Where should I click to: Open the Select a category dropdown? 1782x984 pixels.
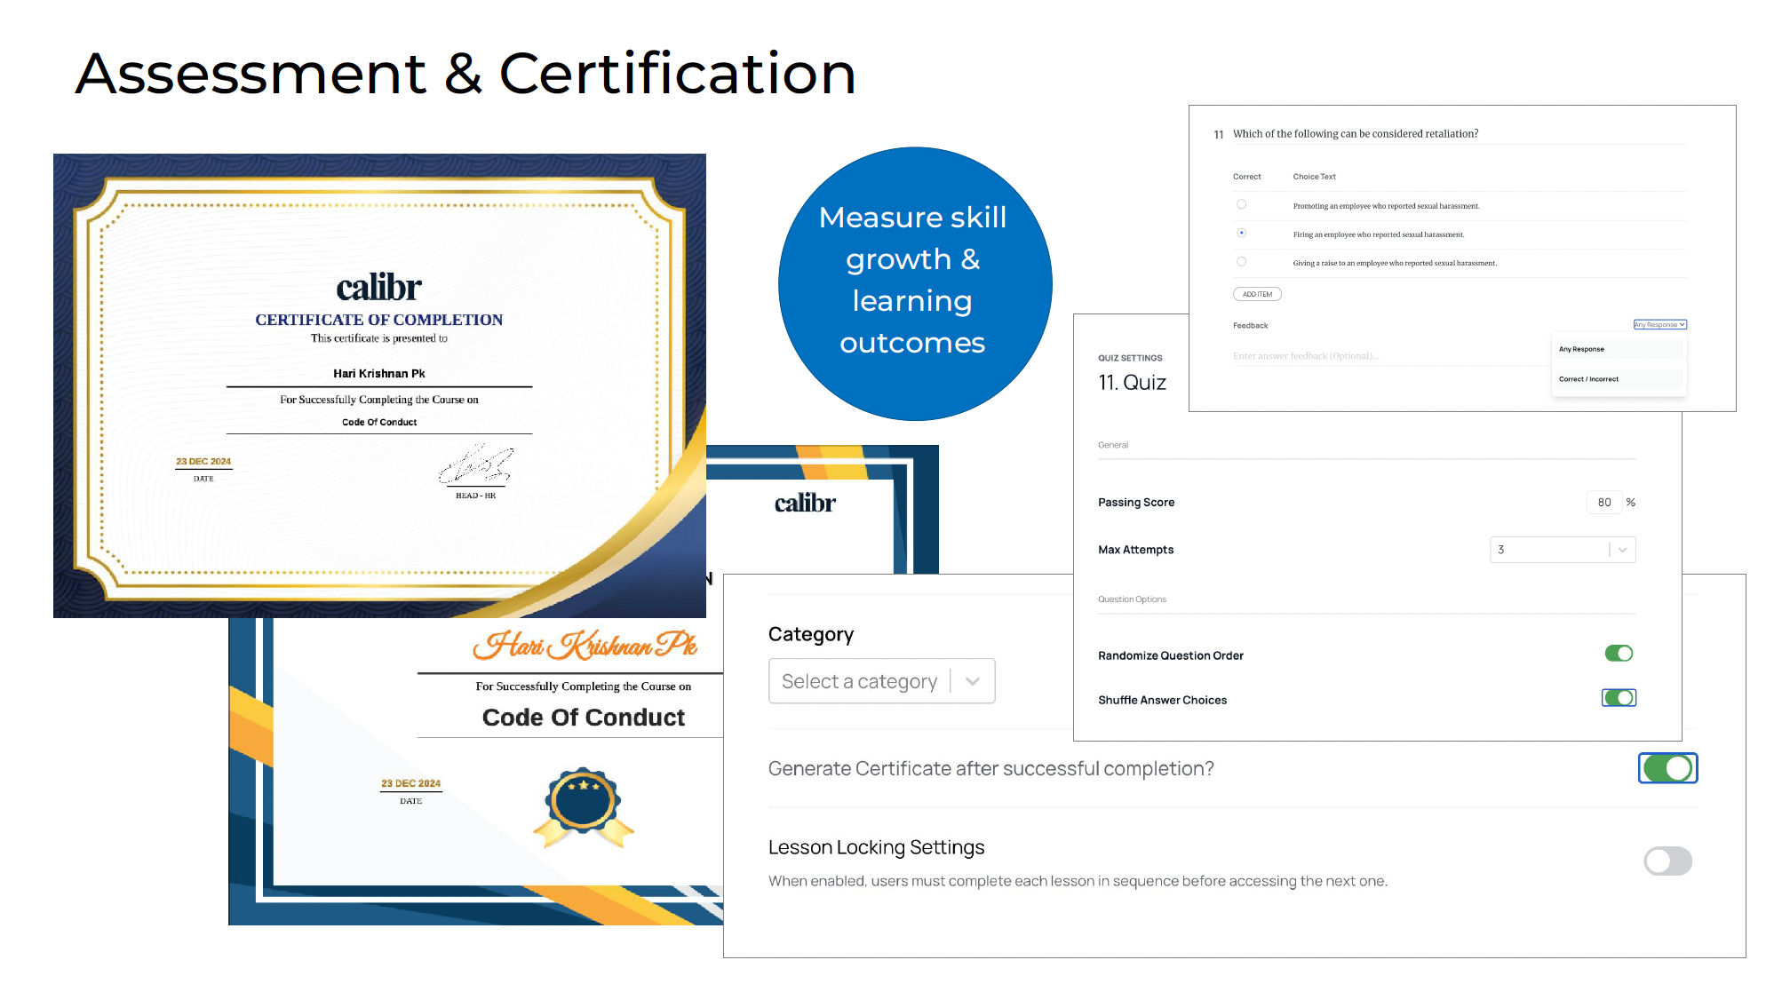(x=881, y=681)
